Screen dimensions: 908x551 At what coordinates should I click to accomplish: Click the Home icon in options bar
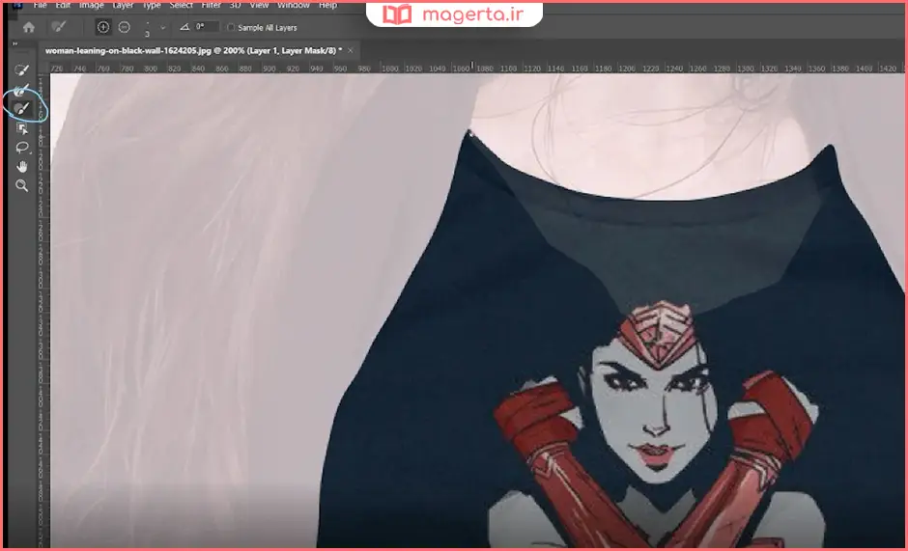(x=28, y=27)
